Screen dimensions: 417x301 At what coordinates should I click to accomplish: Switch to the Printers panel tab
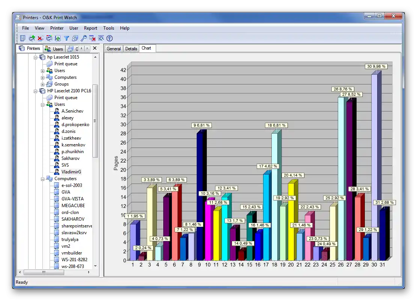pos(30,48)
